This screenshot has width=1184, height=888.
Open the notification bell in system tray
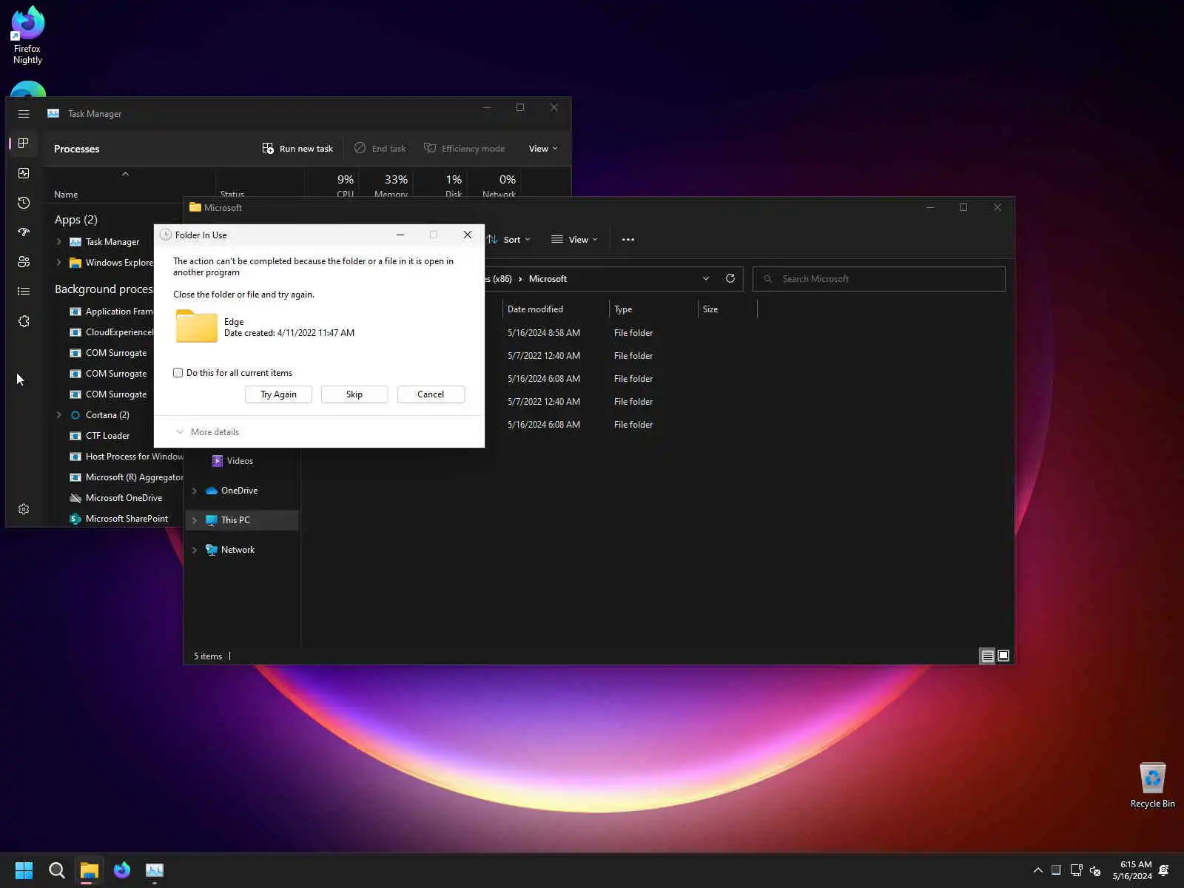pyautogui.click(x=1163, y=870)
